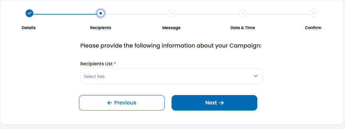Choose the Confirm step label
The image size is (345, 129).
click(313, 28)
